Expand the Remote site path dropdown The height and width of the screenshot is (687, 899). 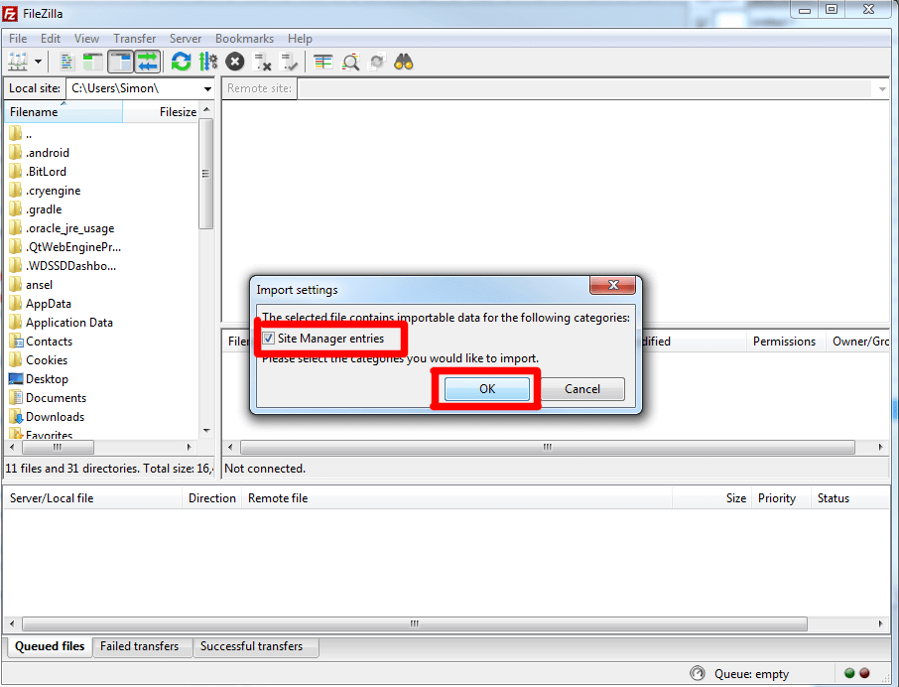tap(882, 89)
